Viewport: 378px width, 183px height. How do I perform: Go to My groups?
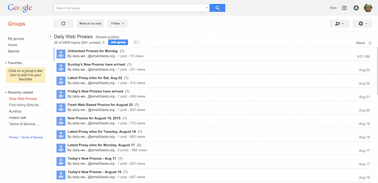point(16,39)
